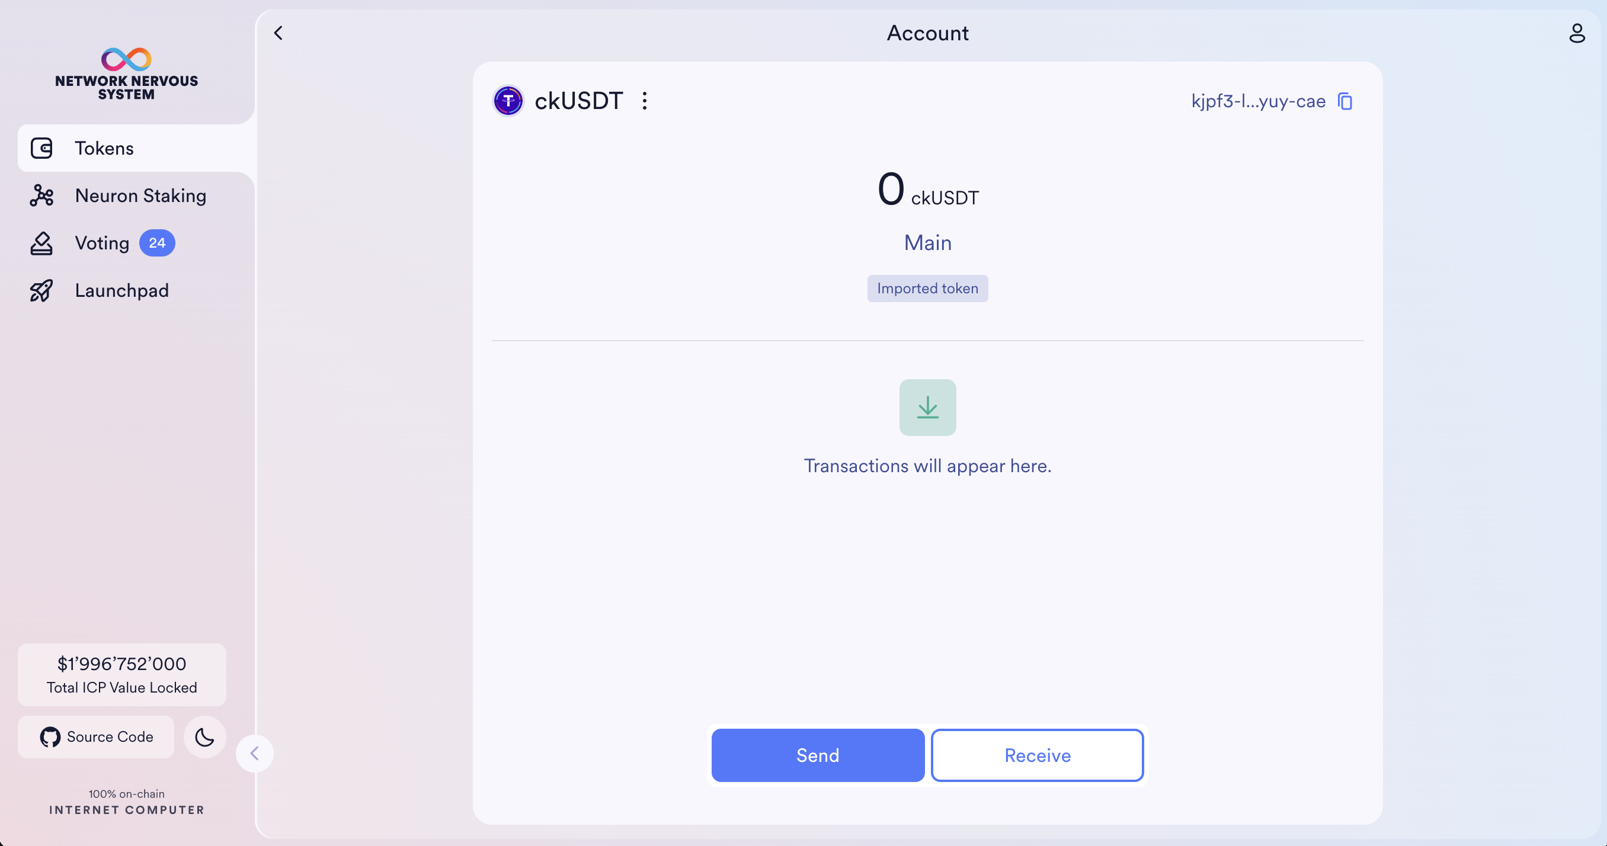Toggle the left sidebar collapse arrow
The image size is (1607, 846).
tap(255, 754)
